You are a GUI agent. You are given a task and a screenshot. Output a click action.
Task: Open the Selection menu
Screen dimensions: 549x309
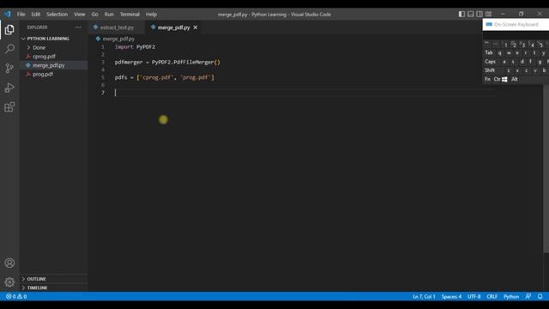coord(57,15)
